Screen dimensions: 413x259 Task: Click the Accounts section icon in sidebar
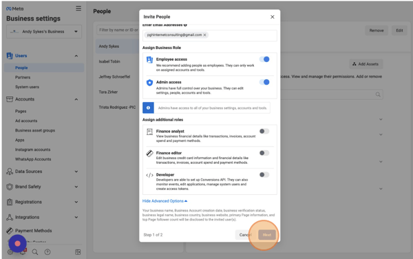tap(10, 99)
